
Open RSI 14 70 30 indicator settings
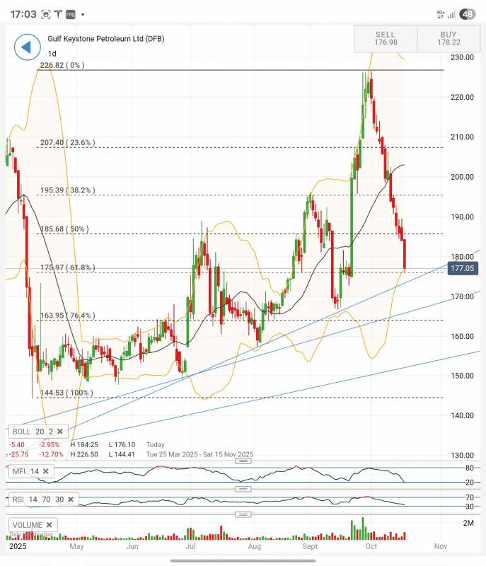(39, 500)
